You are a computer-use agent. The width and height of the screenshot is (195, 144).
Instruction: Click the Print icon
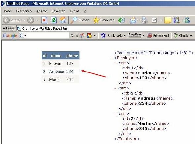click(144, 20)
